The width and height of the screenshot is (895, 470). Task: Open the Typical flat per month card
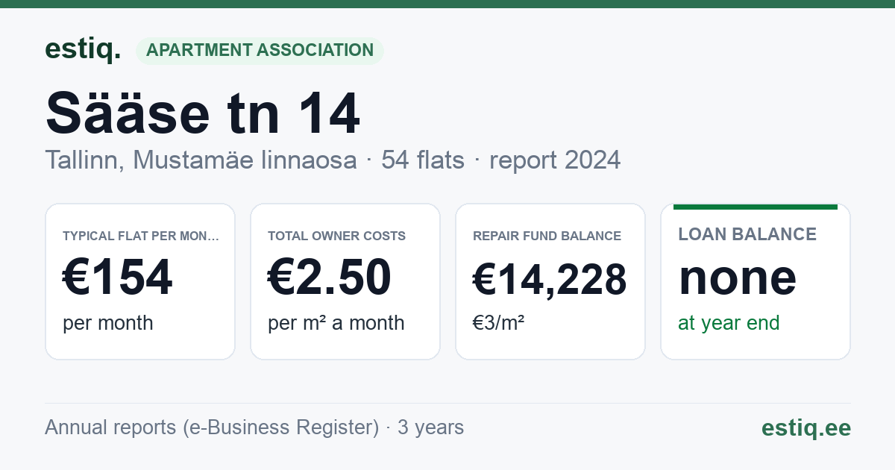point(140,281)
